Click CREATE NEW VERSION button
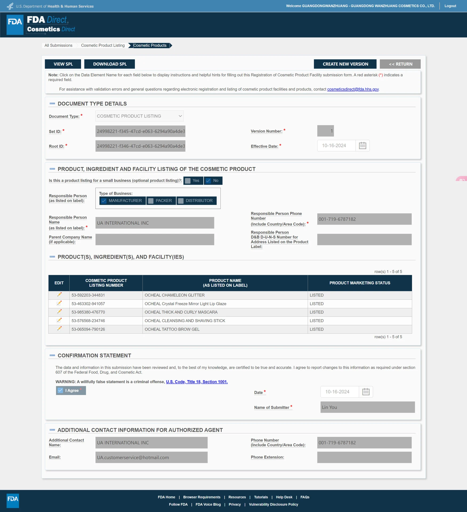 [x=345, y=64]
